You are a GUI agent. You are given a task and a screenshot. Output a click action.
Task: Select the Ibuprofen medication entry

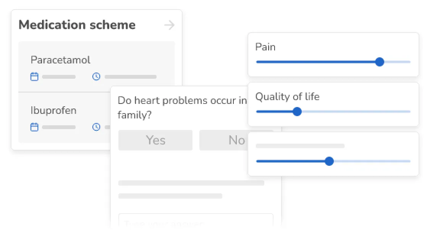53,110
